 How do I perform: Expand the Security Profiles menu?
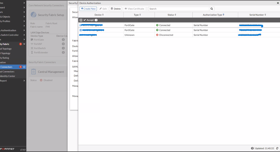tap(13, 21)
